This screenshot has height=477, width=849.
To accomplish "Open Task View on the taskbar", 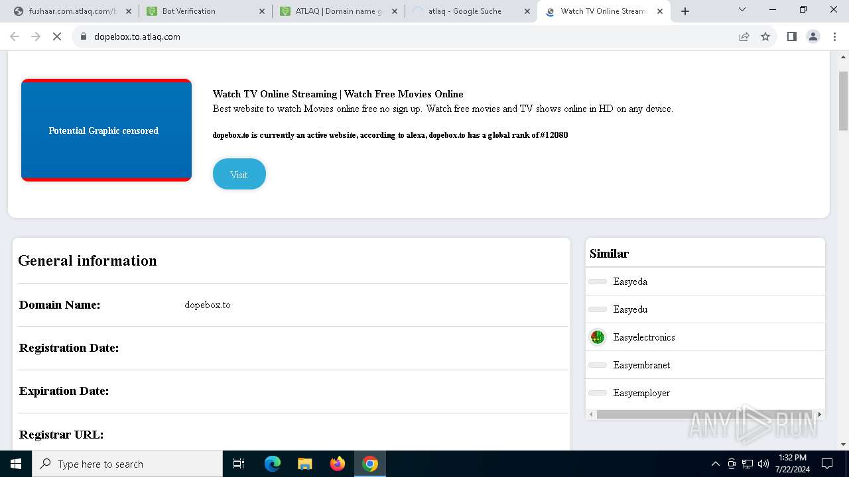I will tap(239, 464).
